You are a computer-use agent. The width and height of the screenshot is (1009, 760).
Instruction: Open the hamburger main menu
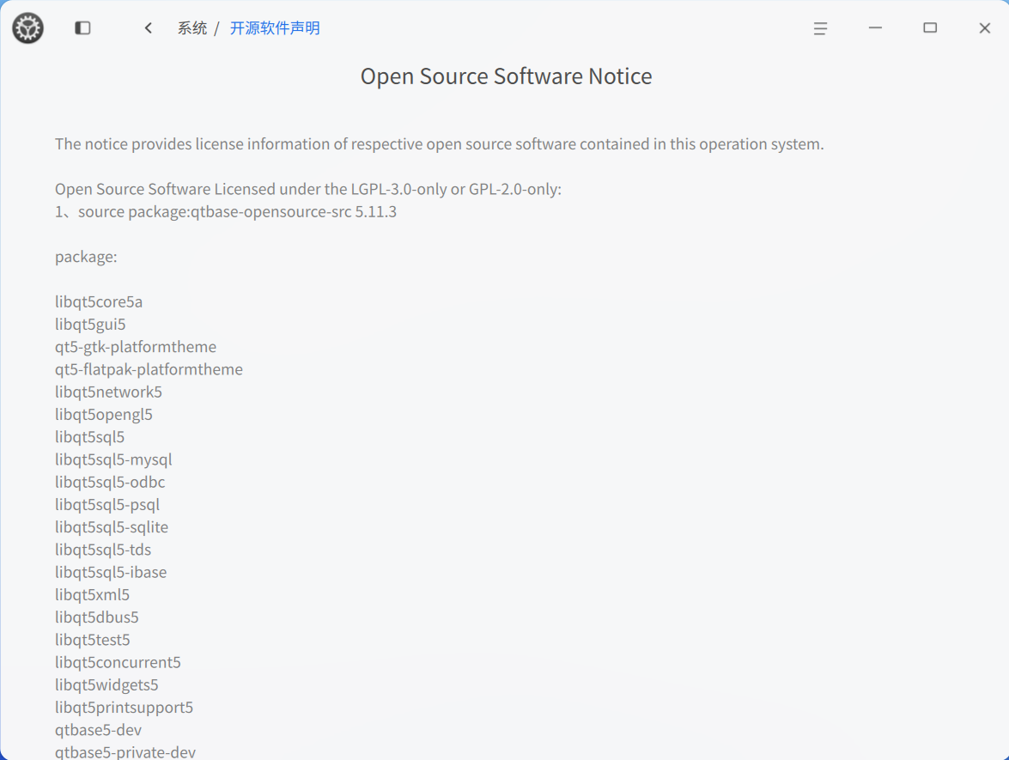(820, 28)
